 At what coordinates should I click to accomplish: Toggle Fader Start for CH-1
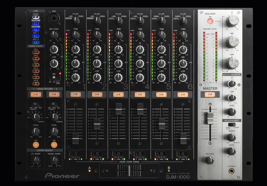click(x=36, y=52)
